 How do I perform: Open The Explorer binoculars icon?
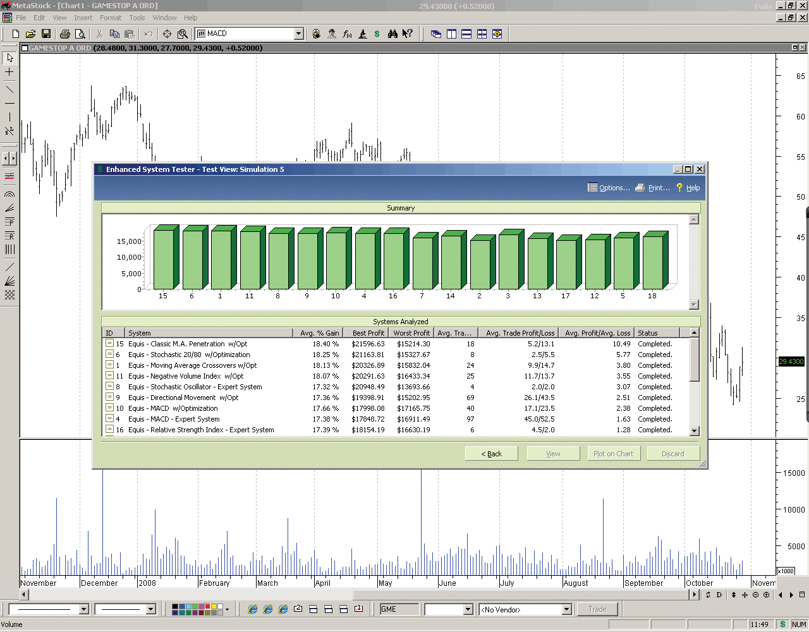coord(392,34)
